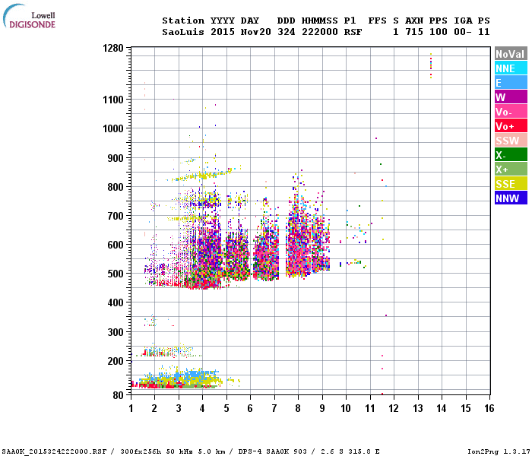Click the frequency axis label 9
The width and height of the screenshot is (532, 456).
pyautogui.click(x=322, y=408)
